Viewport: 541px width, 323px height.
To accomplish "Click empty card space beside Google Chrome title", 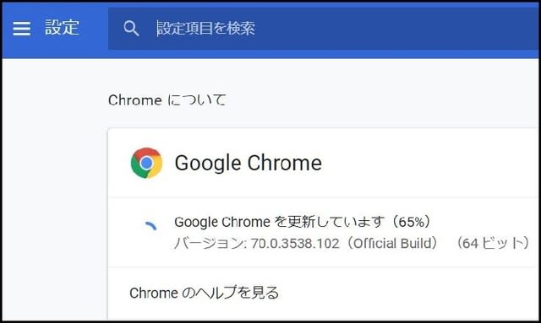I will pos(428,163).
